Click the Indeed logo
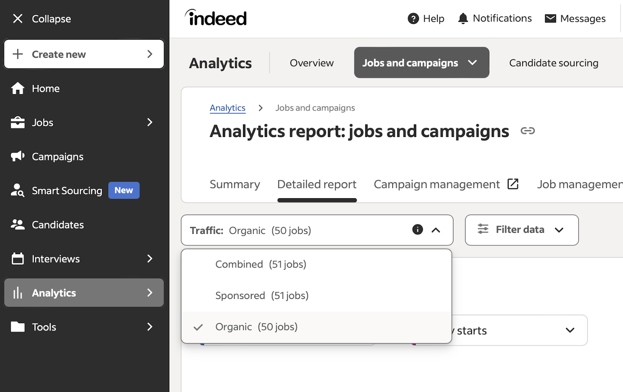The height and width of the screenshot is (392, 623). pyautogui.click(x=216, y=18)
